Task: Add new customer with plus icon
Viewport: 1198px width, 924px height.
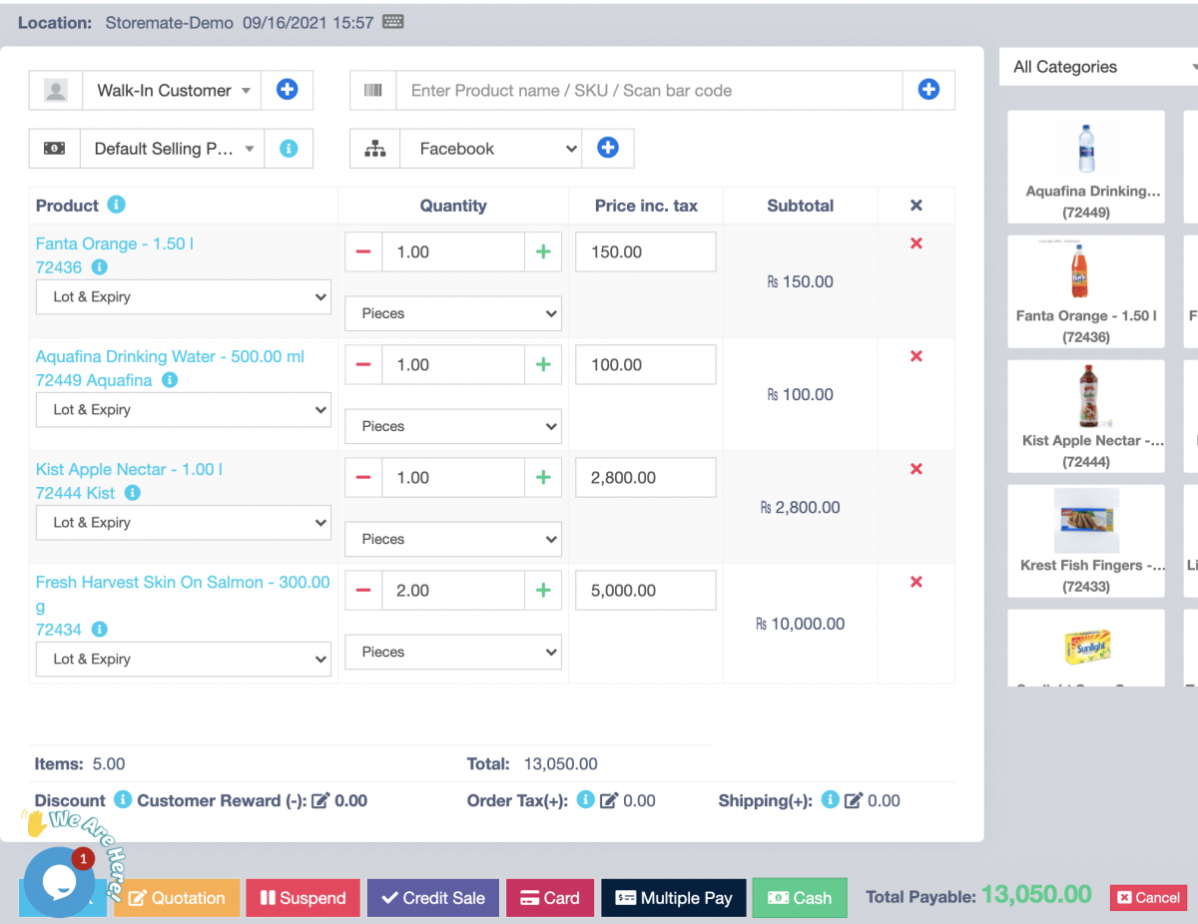Action: point(287,90)
